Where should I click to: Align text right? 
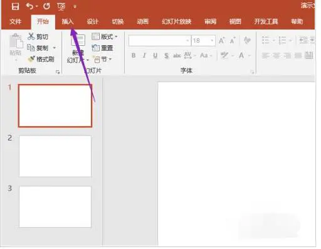coord(287,55)
